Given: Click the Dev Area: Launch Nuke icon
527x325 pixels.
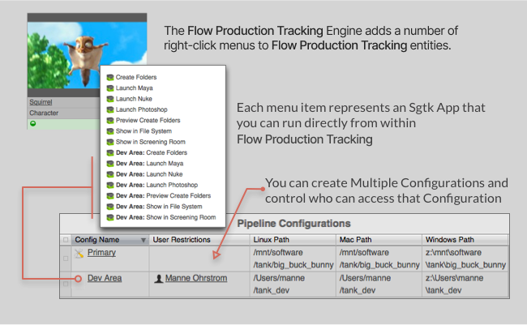Looking at the screenshot, I should point(110,174).
